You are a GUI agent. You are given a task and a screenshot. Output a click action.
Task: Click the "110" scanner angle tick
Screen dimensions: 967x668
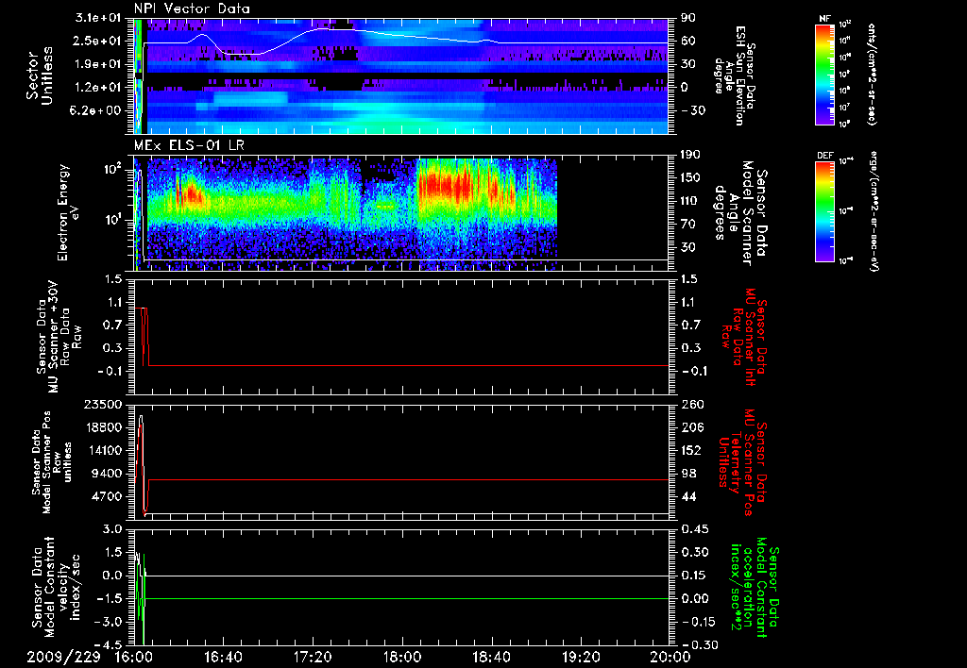tap(690, 201)
